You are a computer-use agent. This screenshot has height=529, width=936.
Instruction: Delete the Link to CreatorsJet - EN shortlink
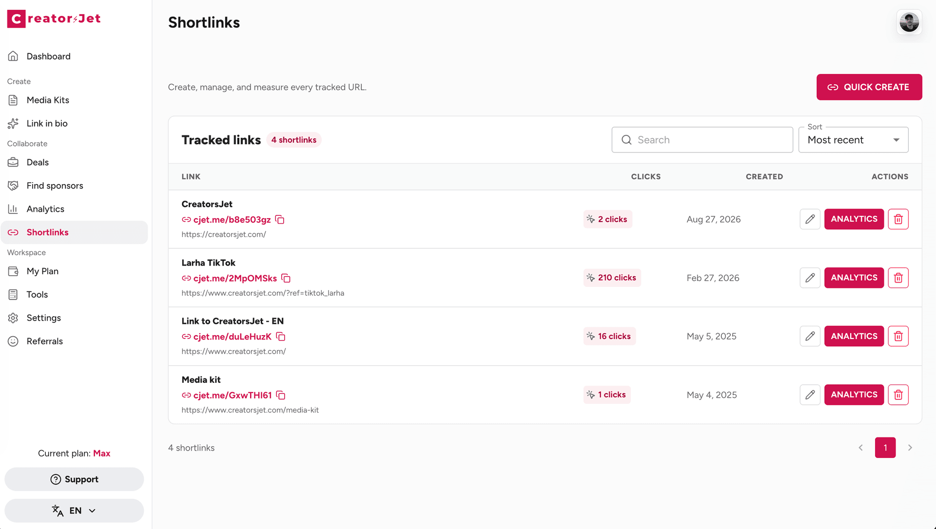pos(898,336)
